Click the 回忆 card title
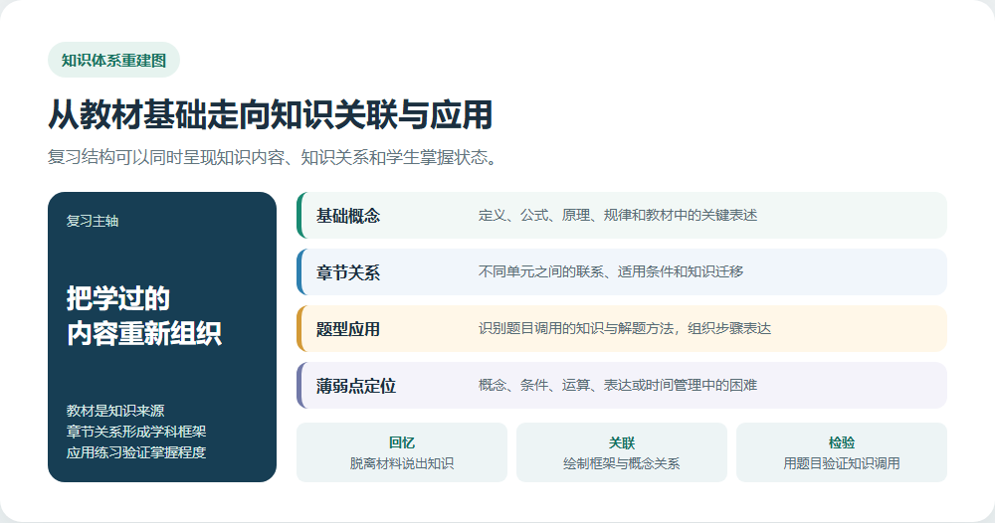Screen dimensions: 995x523 click(x=402, y=442)
